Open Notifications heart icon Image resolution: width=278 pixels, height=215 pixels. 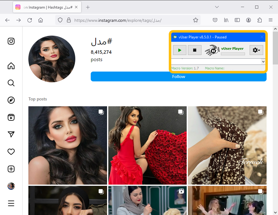[11, 152]
